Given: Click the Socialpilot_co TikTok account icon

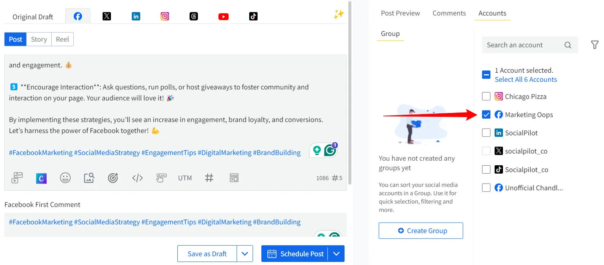Looking at the screenshot, I should tap(499, 169).
